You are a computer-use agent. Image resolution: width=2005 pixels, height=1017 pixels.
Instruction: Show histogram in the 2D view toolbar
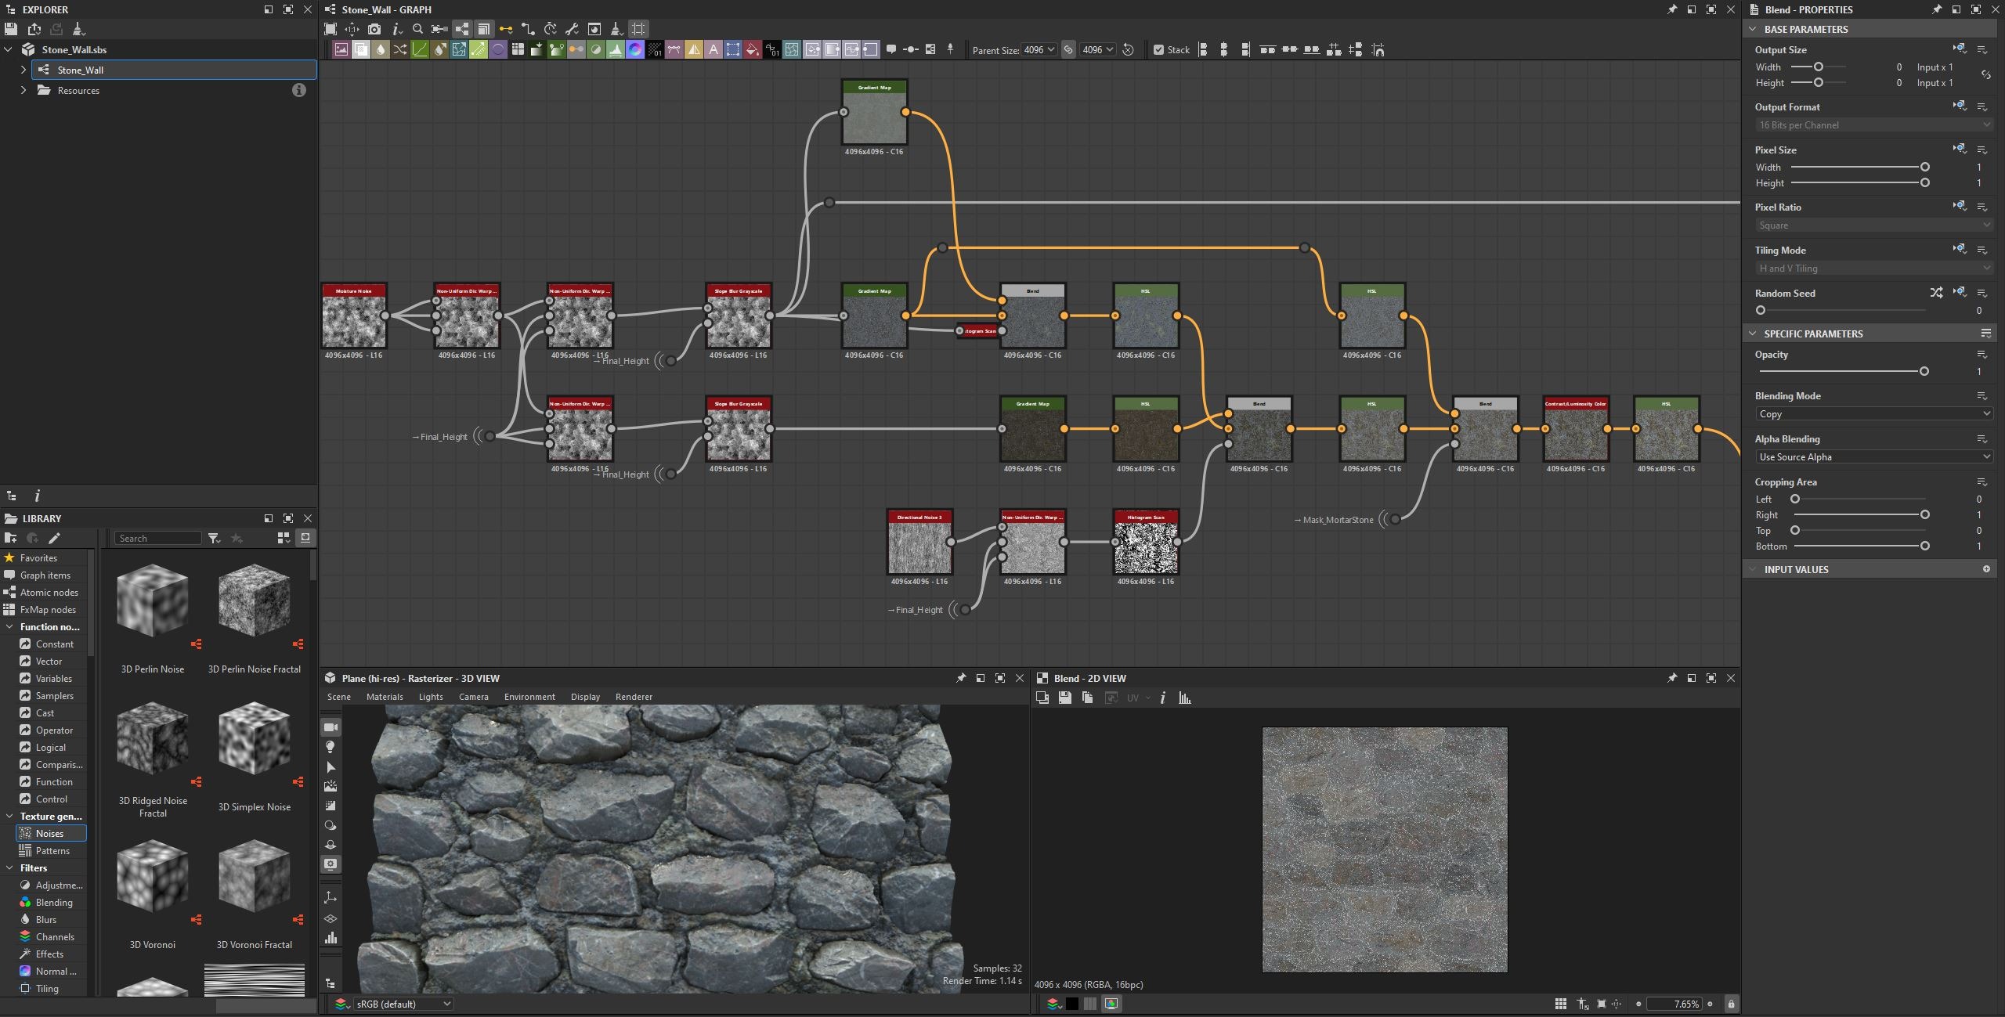(x=1185, y=698)
